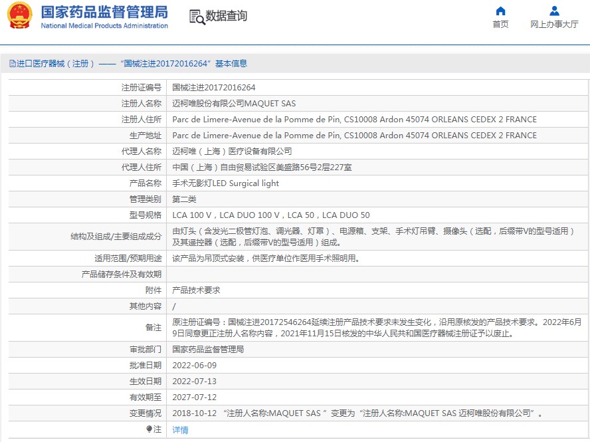Click the 网上办事大厅 person icon
The image size is (590, 442).
pyautogui.click(x=554, y=11)
